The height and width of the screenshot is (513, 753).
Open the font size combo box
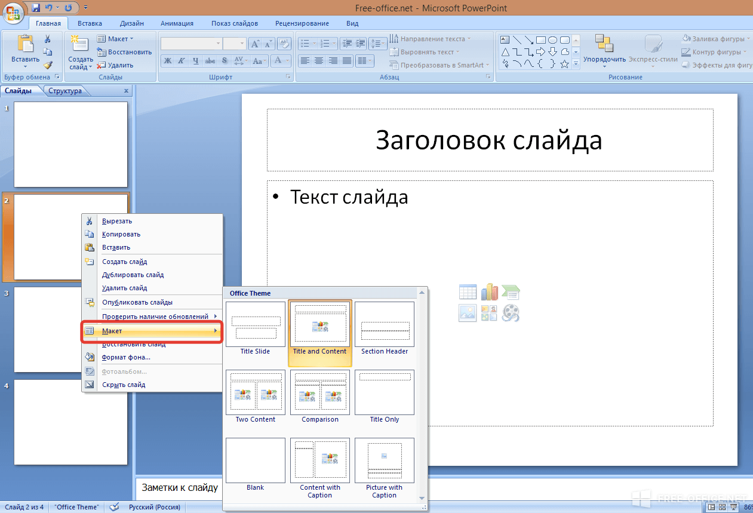[x=234, y=44]
